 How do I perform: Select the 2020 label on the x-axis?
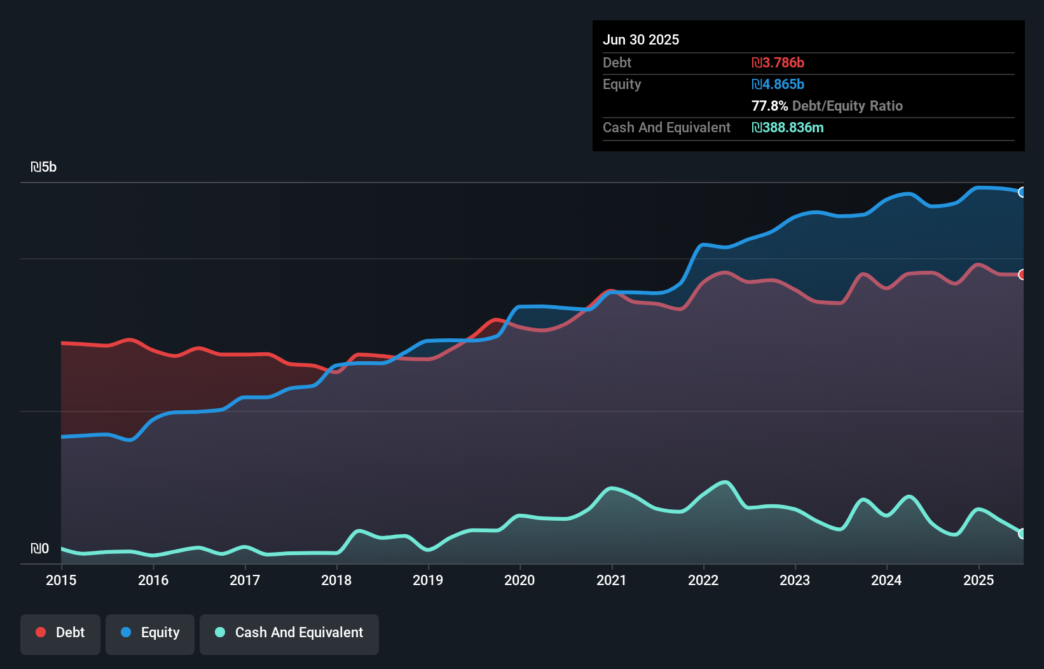[x=519, y=580]
